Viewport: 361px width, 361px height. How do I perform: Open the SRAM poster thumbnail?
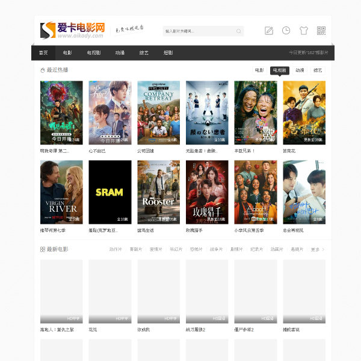point(110,192)
